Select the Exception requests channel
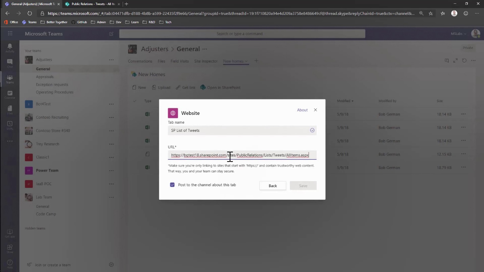The height and width of the screenshot is (272, 484). [x=52, y=84]
